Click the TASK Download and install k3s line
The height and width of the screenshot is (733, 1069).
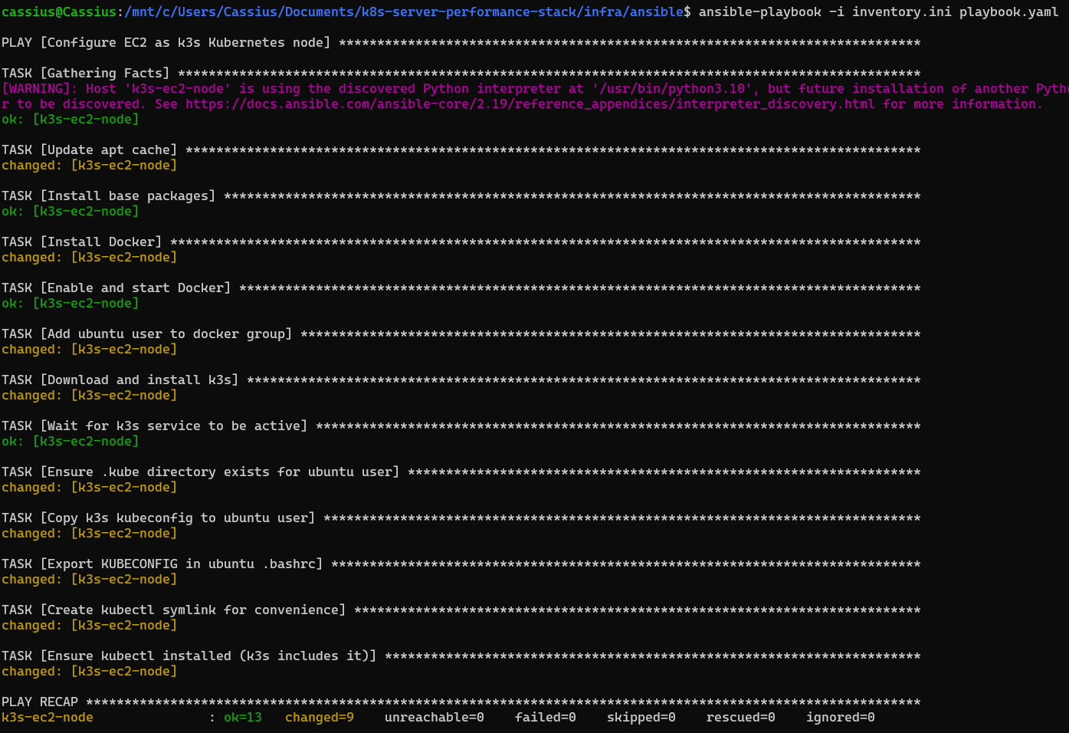tap(120, 380)
